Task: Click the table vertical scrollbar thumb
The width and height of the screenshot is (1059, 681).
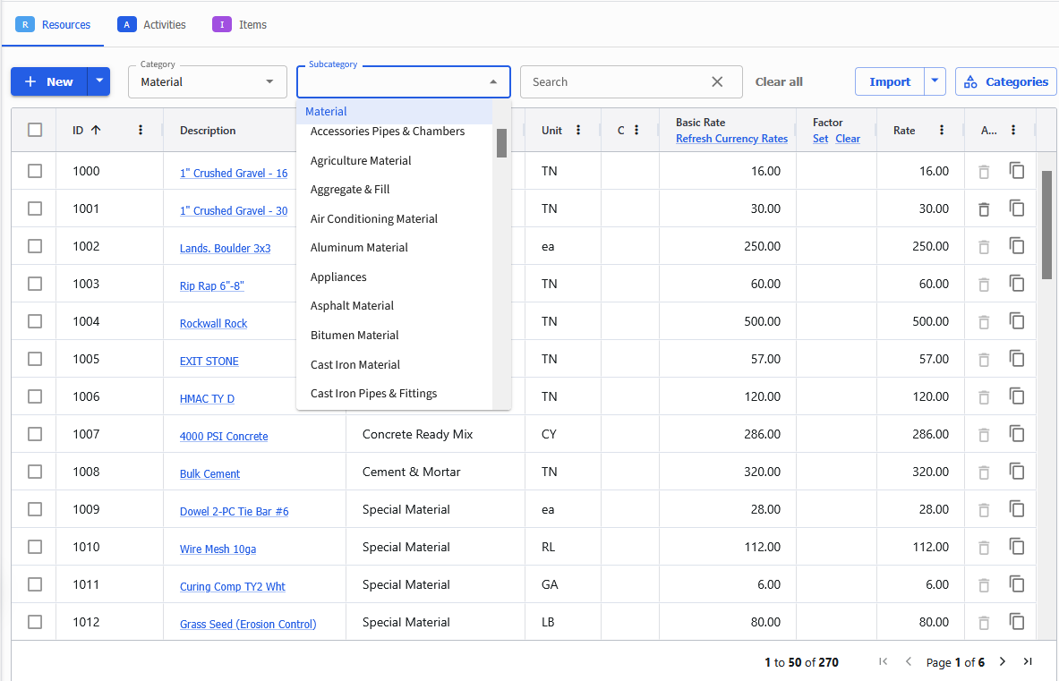Action: (1046, 225)
